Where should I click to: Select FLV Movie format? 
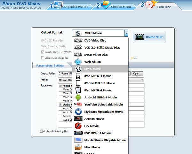[100, 126]
